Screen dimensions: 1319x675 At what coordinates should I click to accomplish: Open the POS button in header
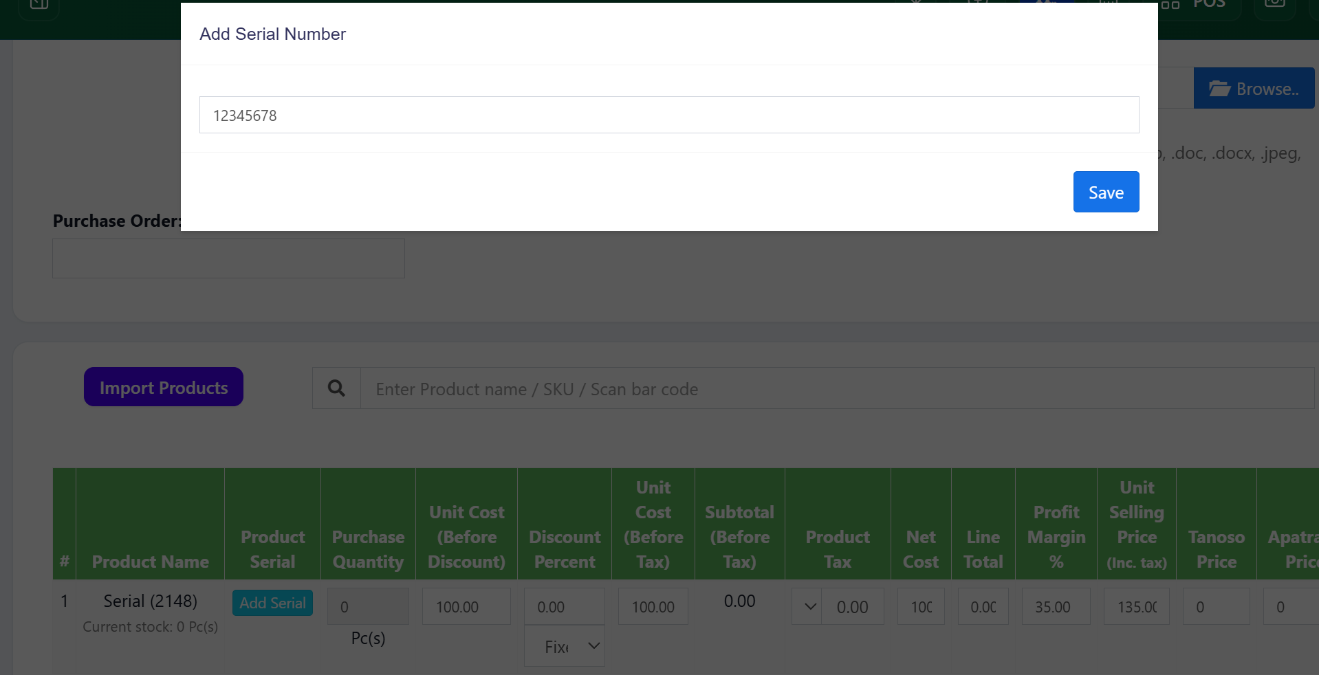pyautogui.click(x=1200, y=5)
